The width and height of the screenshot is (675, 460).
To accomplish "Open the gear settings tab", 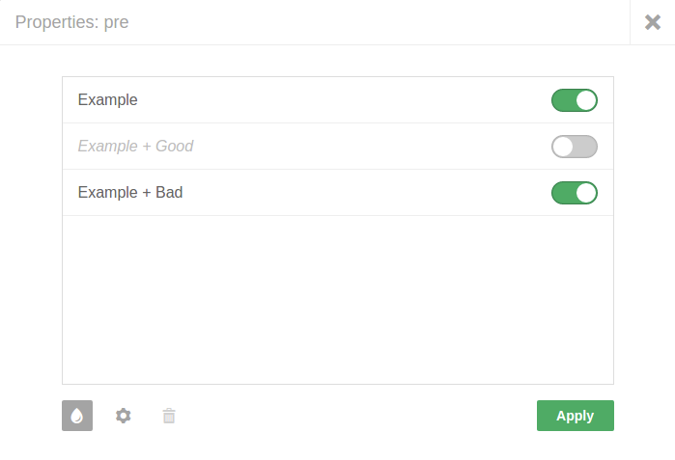I will point(123,416).
